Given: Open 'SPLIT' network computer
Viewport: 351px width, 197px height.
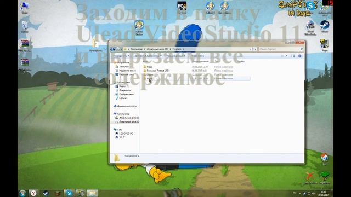Looking at the screenshot, I should [122, 137].
